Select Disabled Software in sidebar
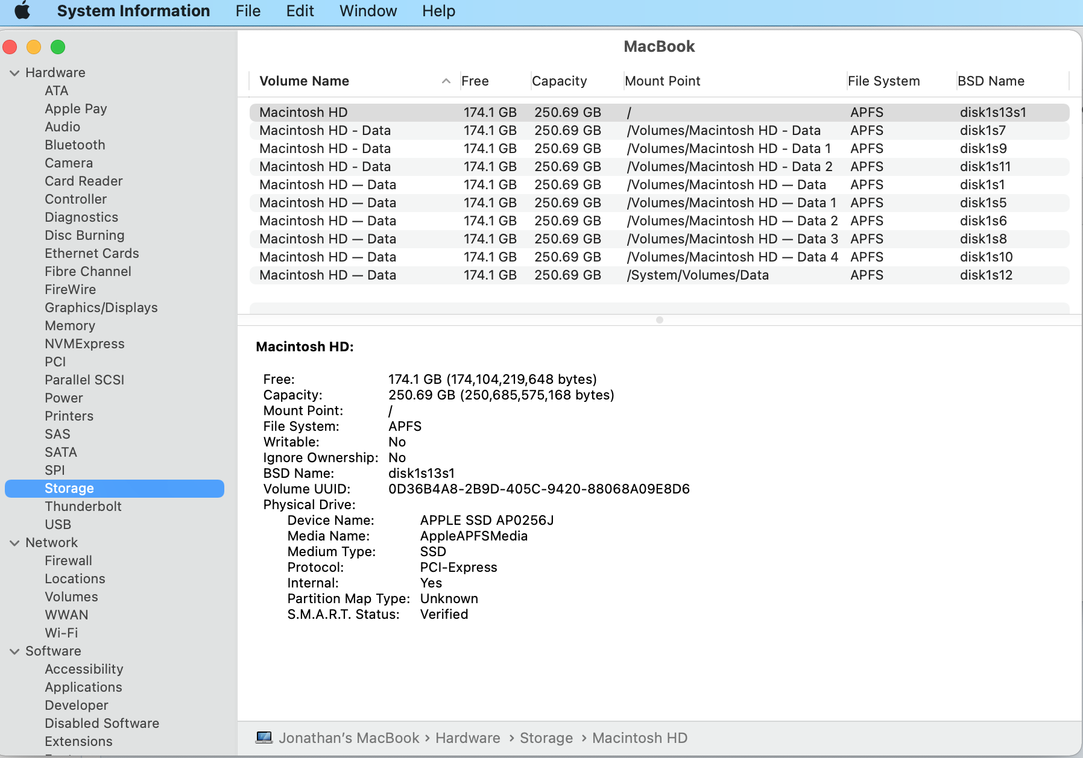This screenshot has width=1083, height=758. [102, 723]
